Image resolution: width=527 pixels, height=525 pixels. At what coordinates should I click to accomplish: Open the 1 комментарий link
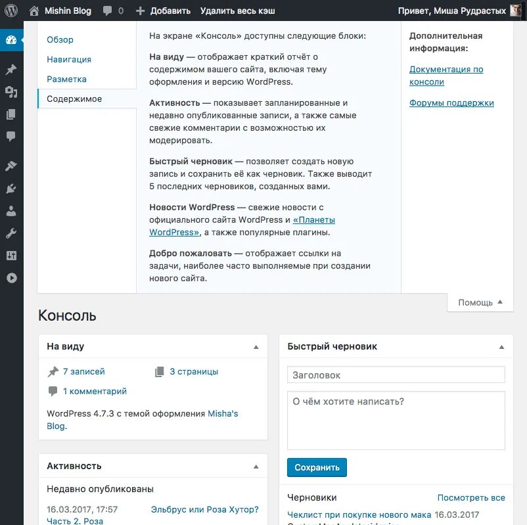click(x=95, y=391)
